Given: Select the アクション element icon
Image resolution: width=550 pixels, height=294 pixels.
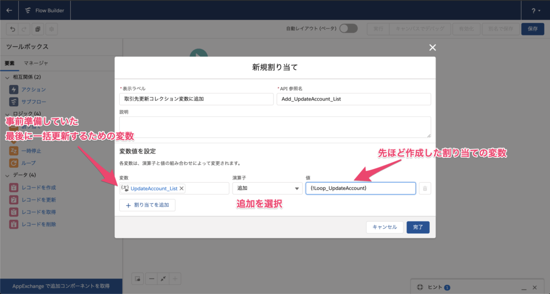Looking at the screenshot, I should 13,89.
